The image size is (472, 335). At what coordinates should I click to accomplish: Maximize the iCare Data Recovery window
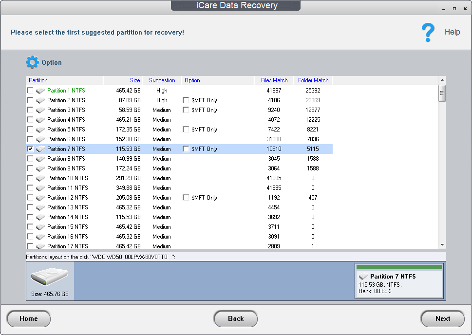(x=454, y=9)
